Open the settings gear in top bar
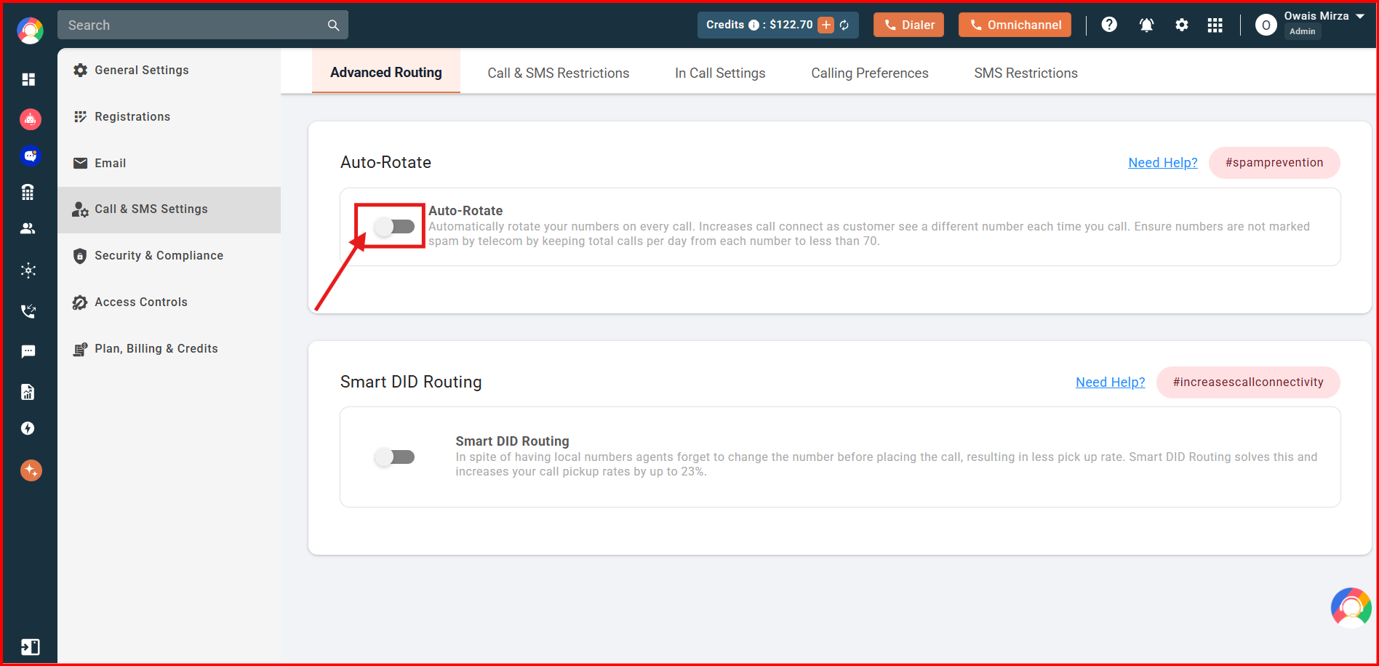The width and height of the screenshot is (1379, 666). [x=1182, y=25]
